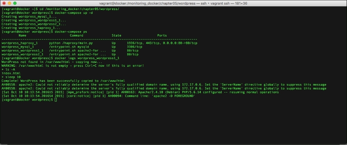Viewport: 347px width, 145px height.
Task: Click the 'docker-compose up -d' command
Action: click(74, 13)
